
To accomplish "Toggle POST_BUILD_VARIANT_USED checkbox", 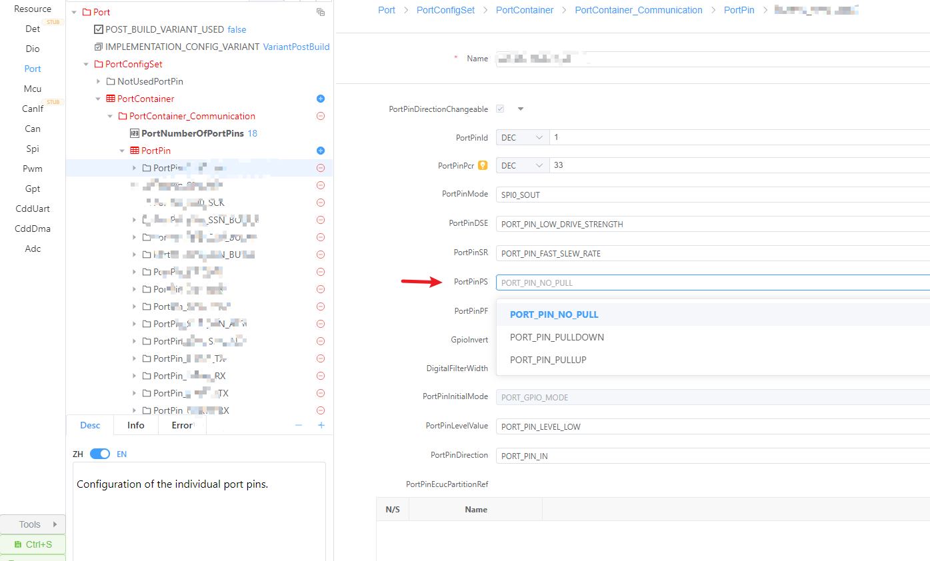I will click(99, 29).
